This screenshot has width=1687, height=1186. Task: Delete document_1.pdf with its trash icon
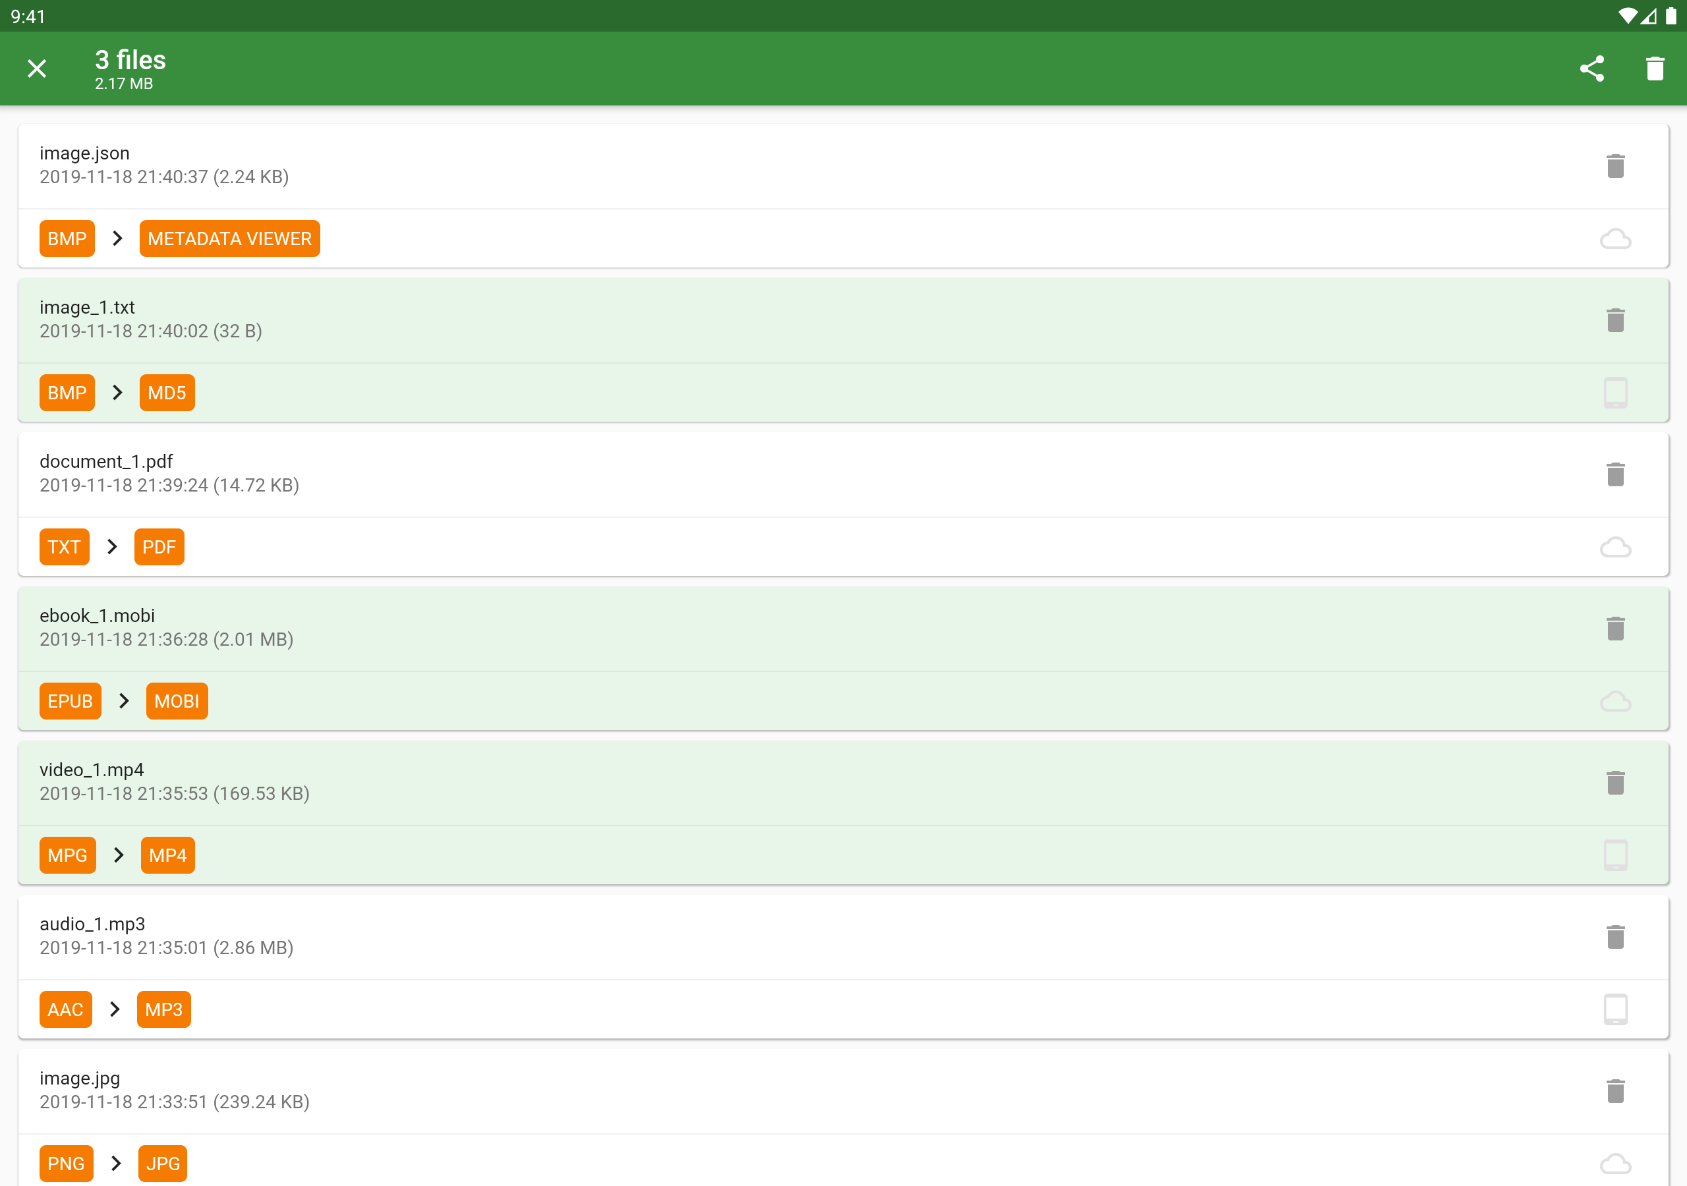(x=1615, y=474)
